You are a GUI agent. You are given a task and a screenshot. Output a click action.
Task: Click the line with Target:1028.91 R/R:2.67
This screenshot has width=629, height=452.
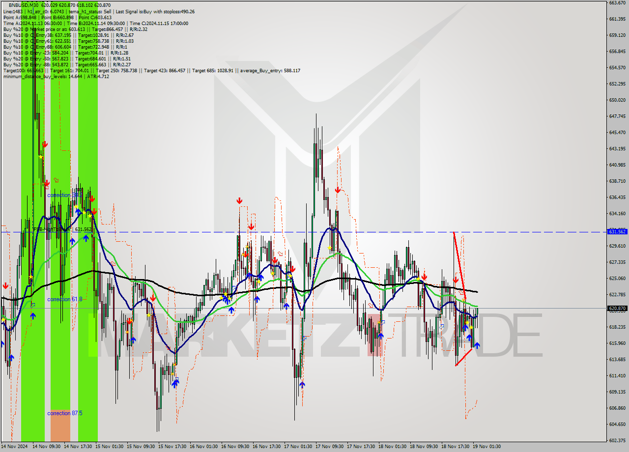(68, 35)
